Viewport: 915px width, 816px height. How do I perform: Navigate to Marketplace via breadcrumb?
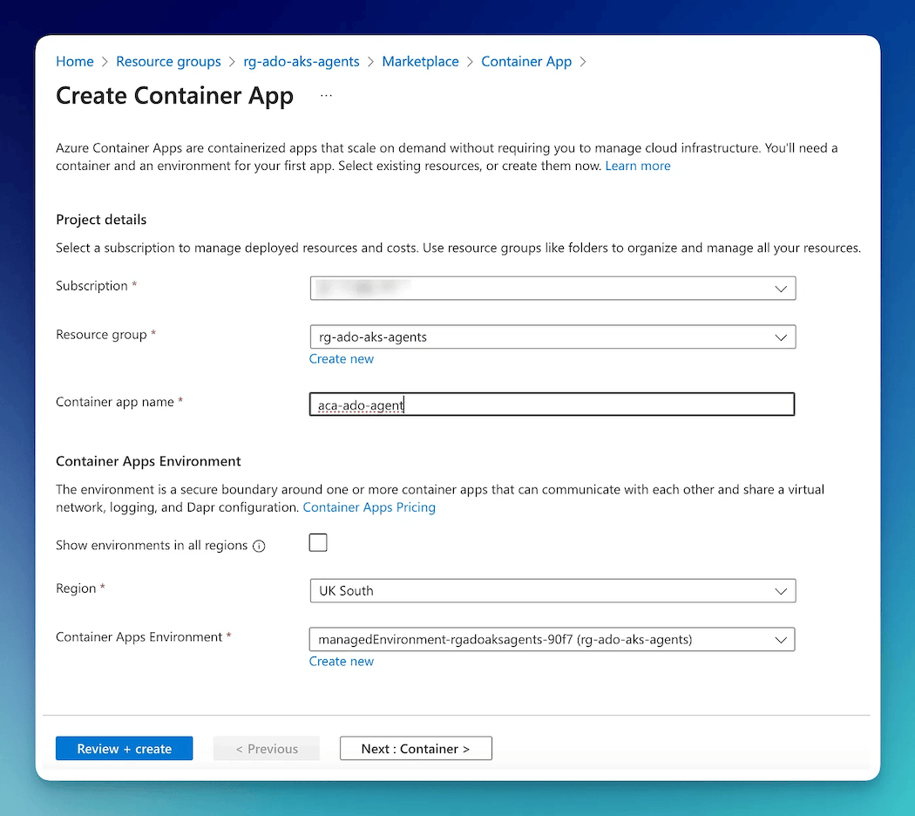tap(420, 61)
